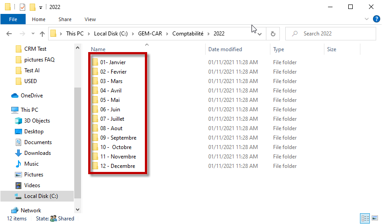
Task: Select the 09 - Septembre folder
Action: [118, 138]
